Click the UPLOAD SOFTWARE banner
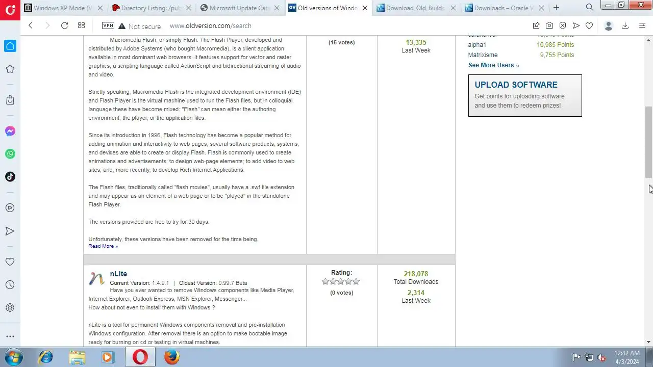653x367 pixels. 525,96
